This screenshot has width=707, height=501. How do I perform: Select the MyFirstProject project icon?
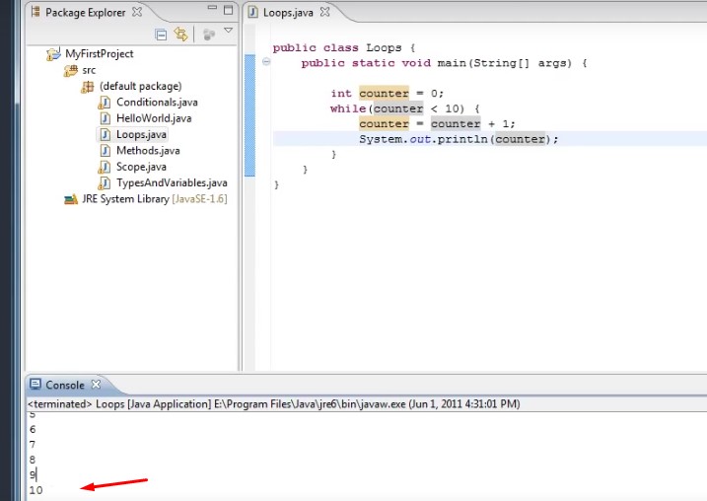54,54
